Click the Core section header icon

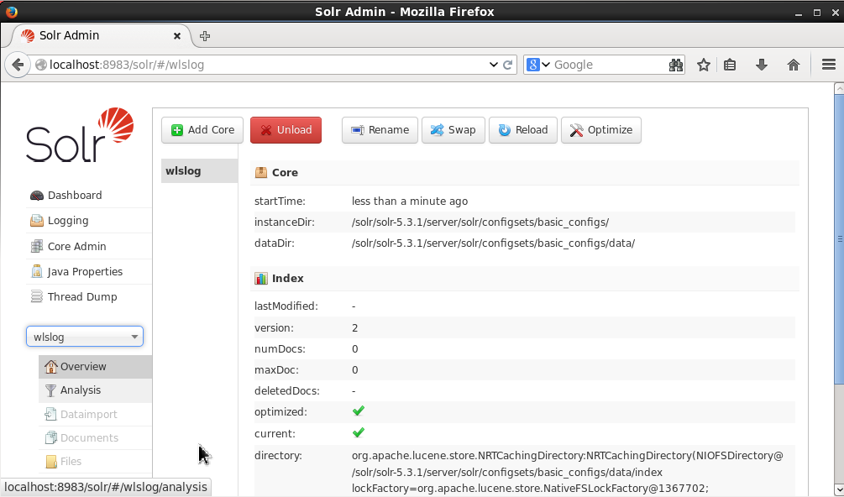click(x=261, y=172)
